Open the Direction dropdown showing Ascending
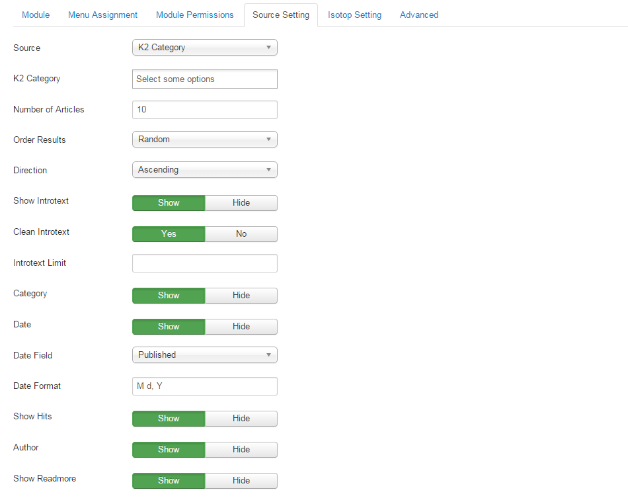 pos(205,169)
